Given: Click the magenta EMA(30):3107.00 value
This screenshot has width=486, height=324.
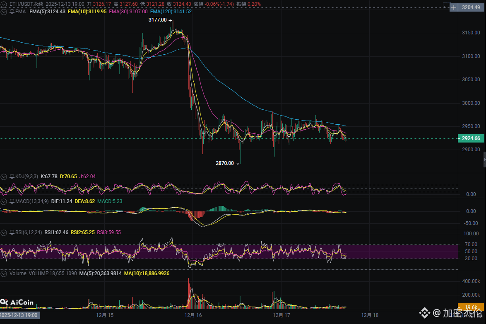Looking at the screenshot, I should tap(128, 12).
